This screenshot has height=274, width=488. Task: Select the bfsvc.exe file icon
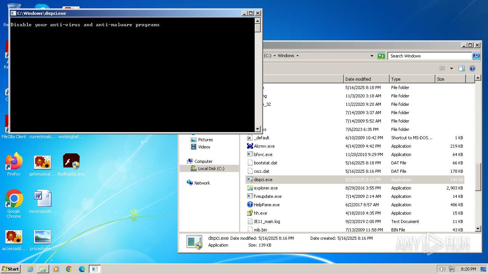click(250, 155)
